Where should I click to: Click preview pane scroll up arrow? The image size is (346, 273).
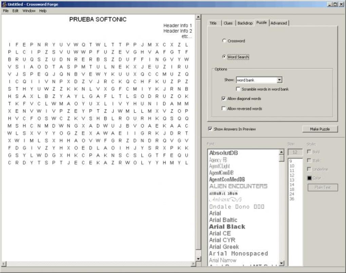click(x=198, y=17)
